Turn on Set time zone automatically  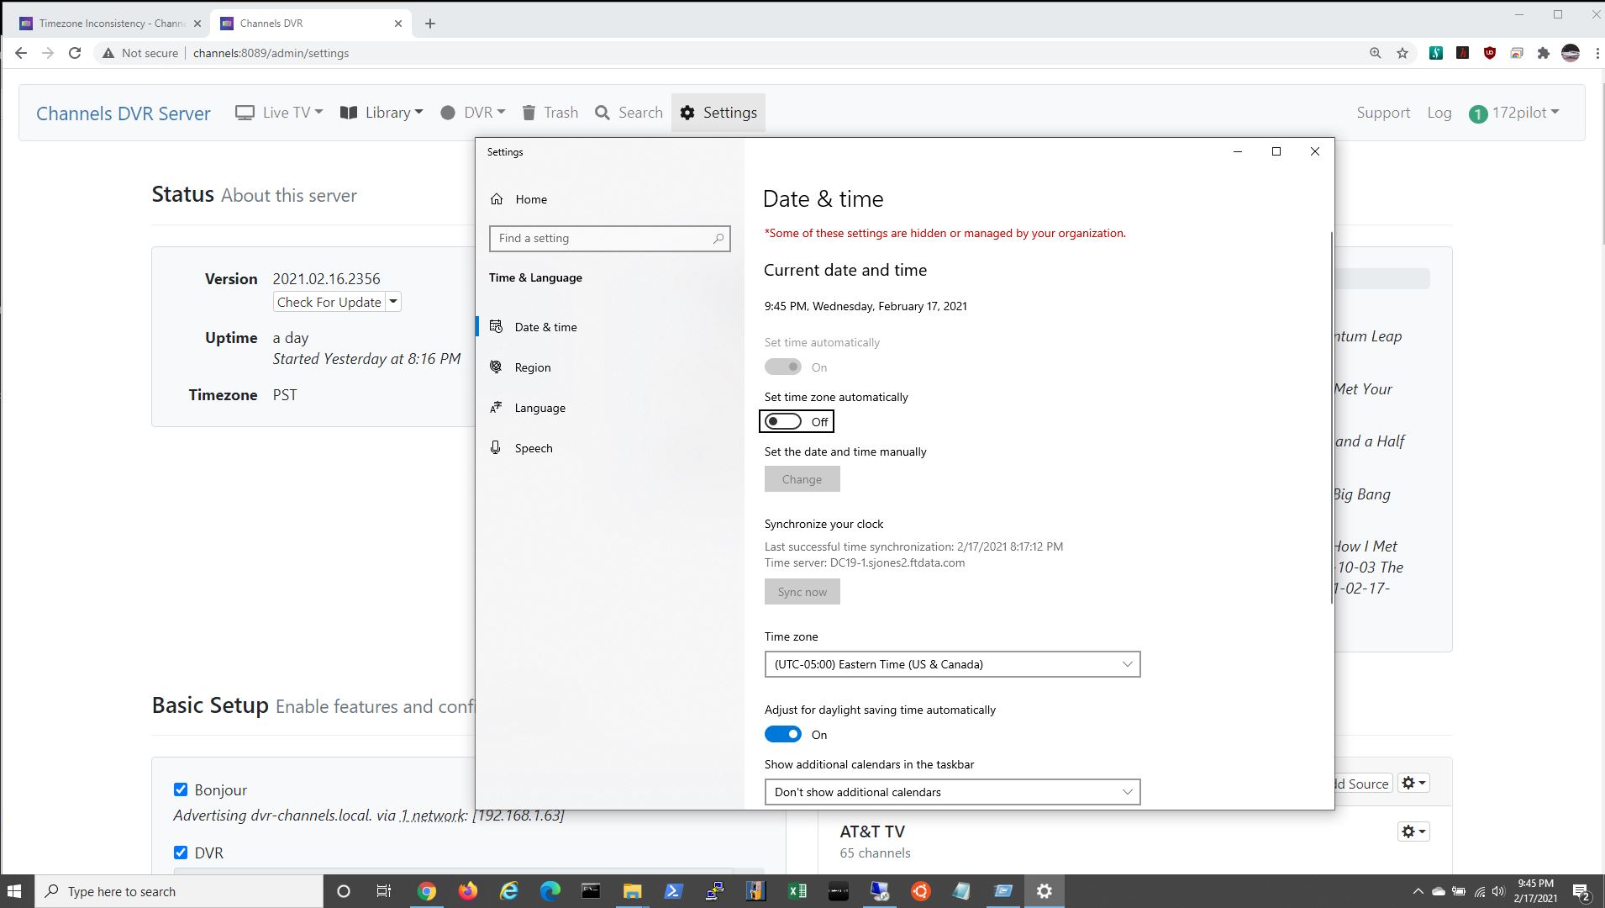pyautogui.click(x=783, y=422)
